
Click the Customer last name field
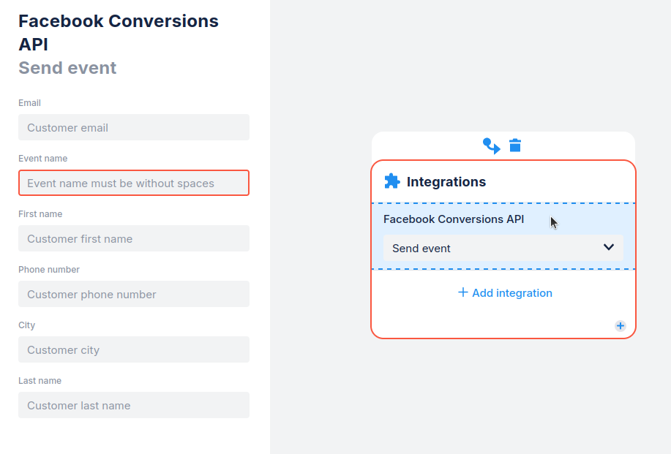(x=134, y=405)
